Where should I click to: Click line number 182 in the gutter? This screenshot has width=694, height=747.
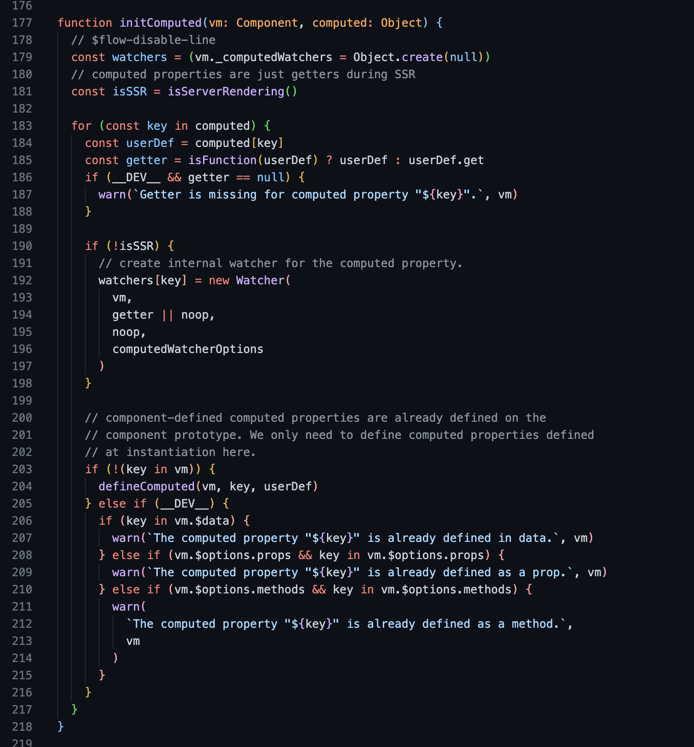coord(22,109)
